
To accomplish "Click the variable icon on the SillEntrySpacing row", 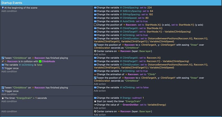I will 95,11.
